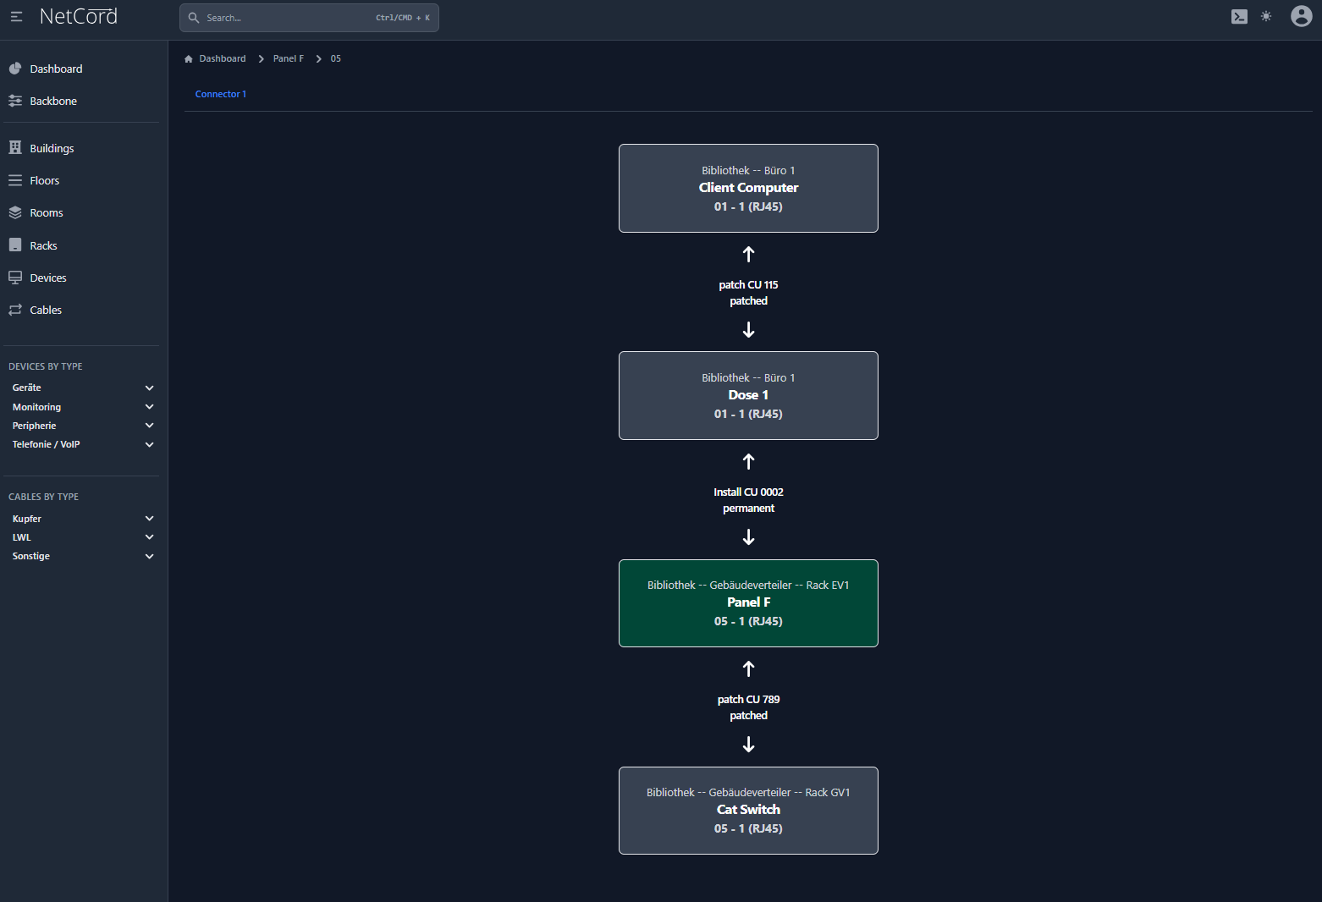Open Backbone in the sidebar
This screenshot has height=902, width=1322.
click(x=53, y=102)
